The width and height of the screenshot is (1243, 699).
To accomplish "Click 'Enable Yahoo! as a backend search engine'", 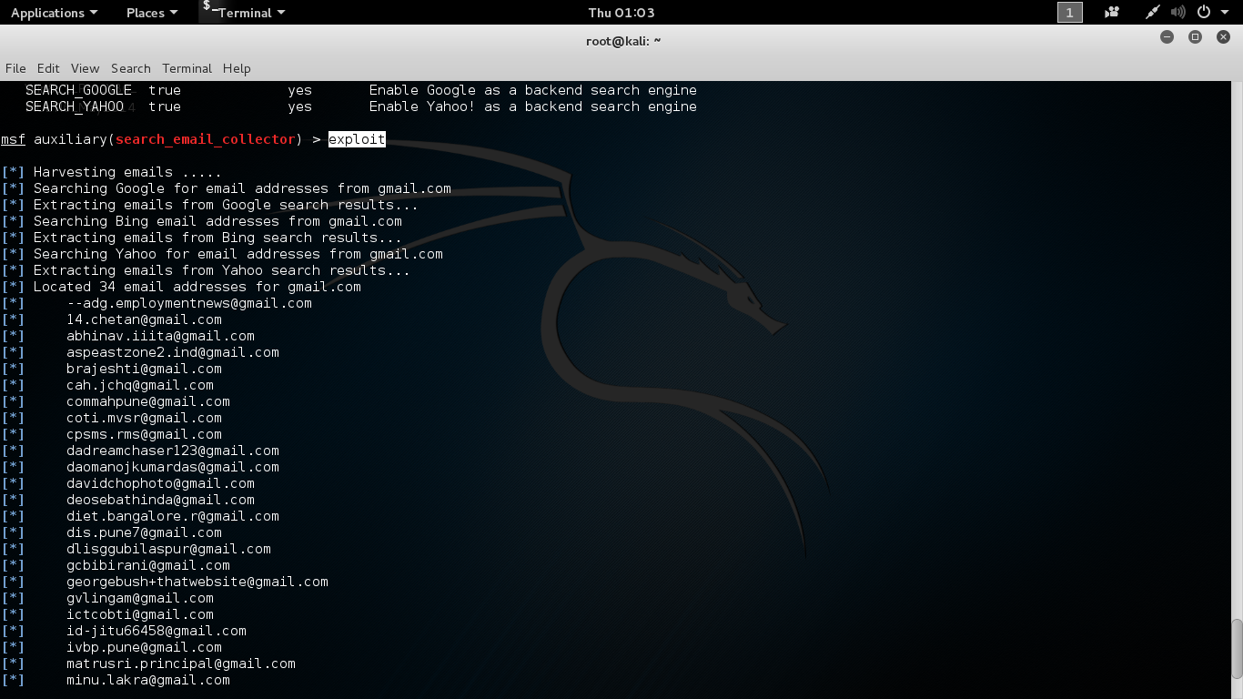I will coord(533,106).
